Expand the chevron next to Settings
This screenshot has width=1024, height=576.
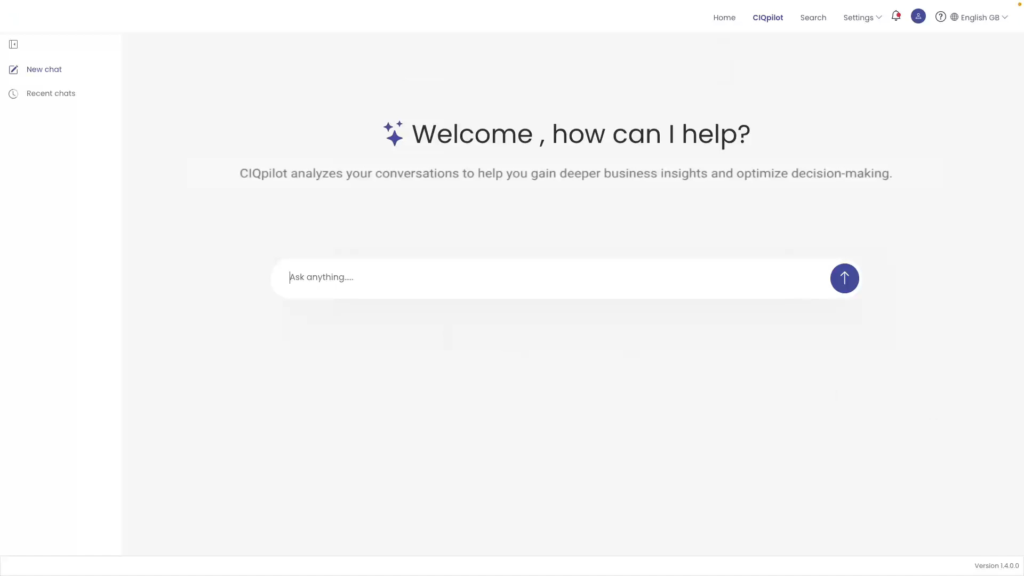pyautogui.click(x=879, y=17)
